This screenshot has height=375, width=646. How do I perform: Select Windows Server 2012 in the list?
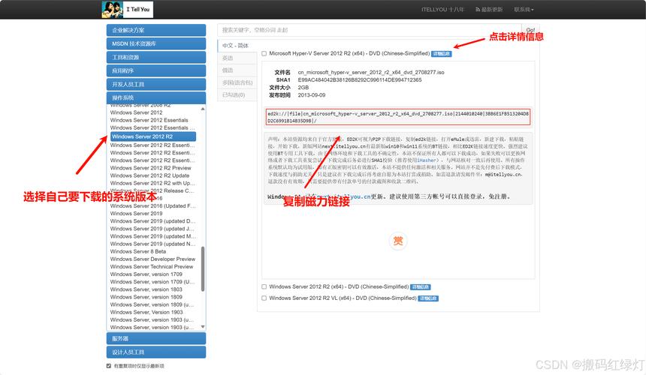coord(137,112)
